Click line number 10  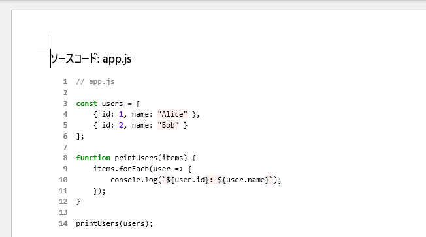point(63,180)
